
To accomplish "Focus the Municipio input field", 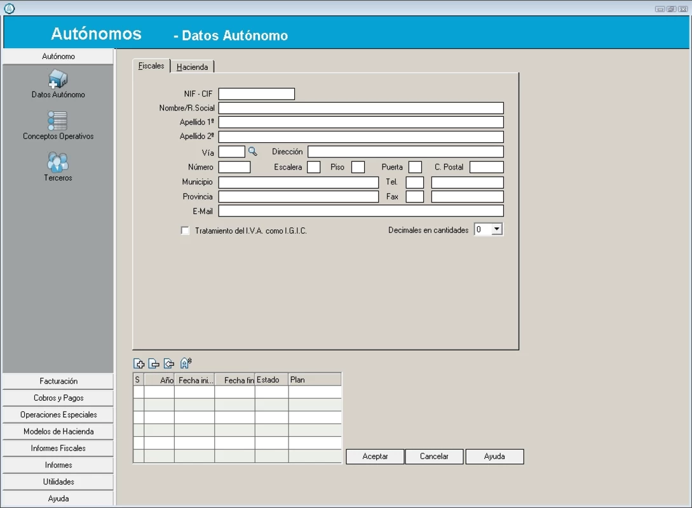I will [x=299, y=183].
